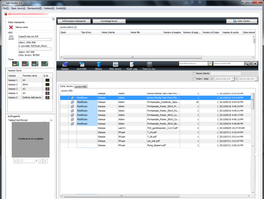Enable the Nome Utente filter checkbox
This screenshot has width=264, height=199.
[194, 73]
